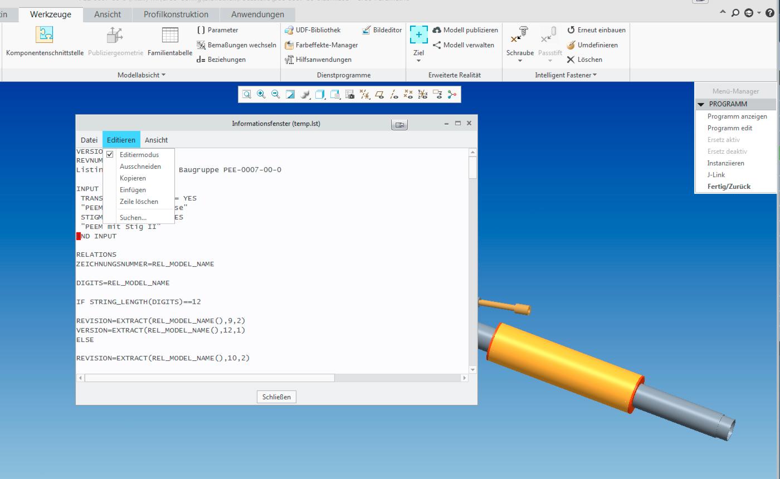Click the zoom in magnifier icon
The width and height of the screenshot is (780, 479).
pyautogui.click(x=261, y=95)
